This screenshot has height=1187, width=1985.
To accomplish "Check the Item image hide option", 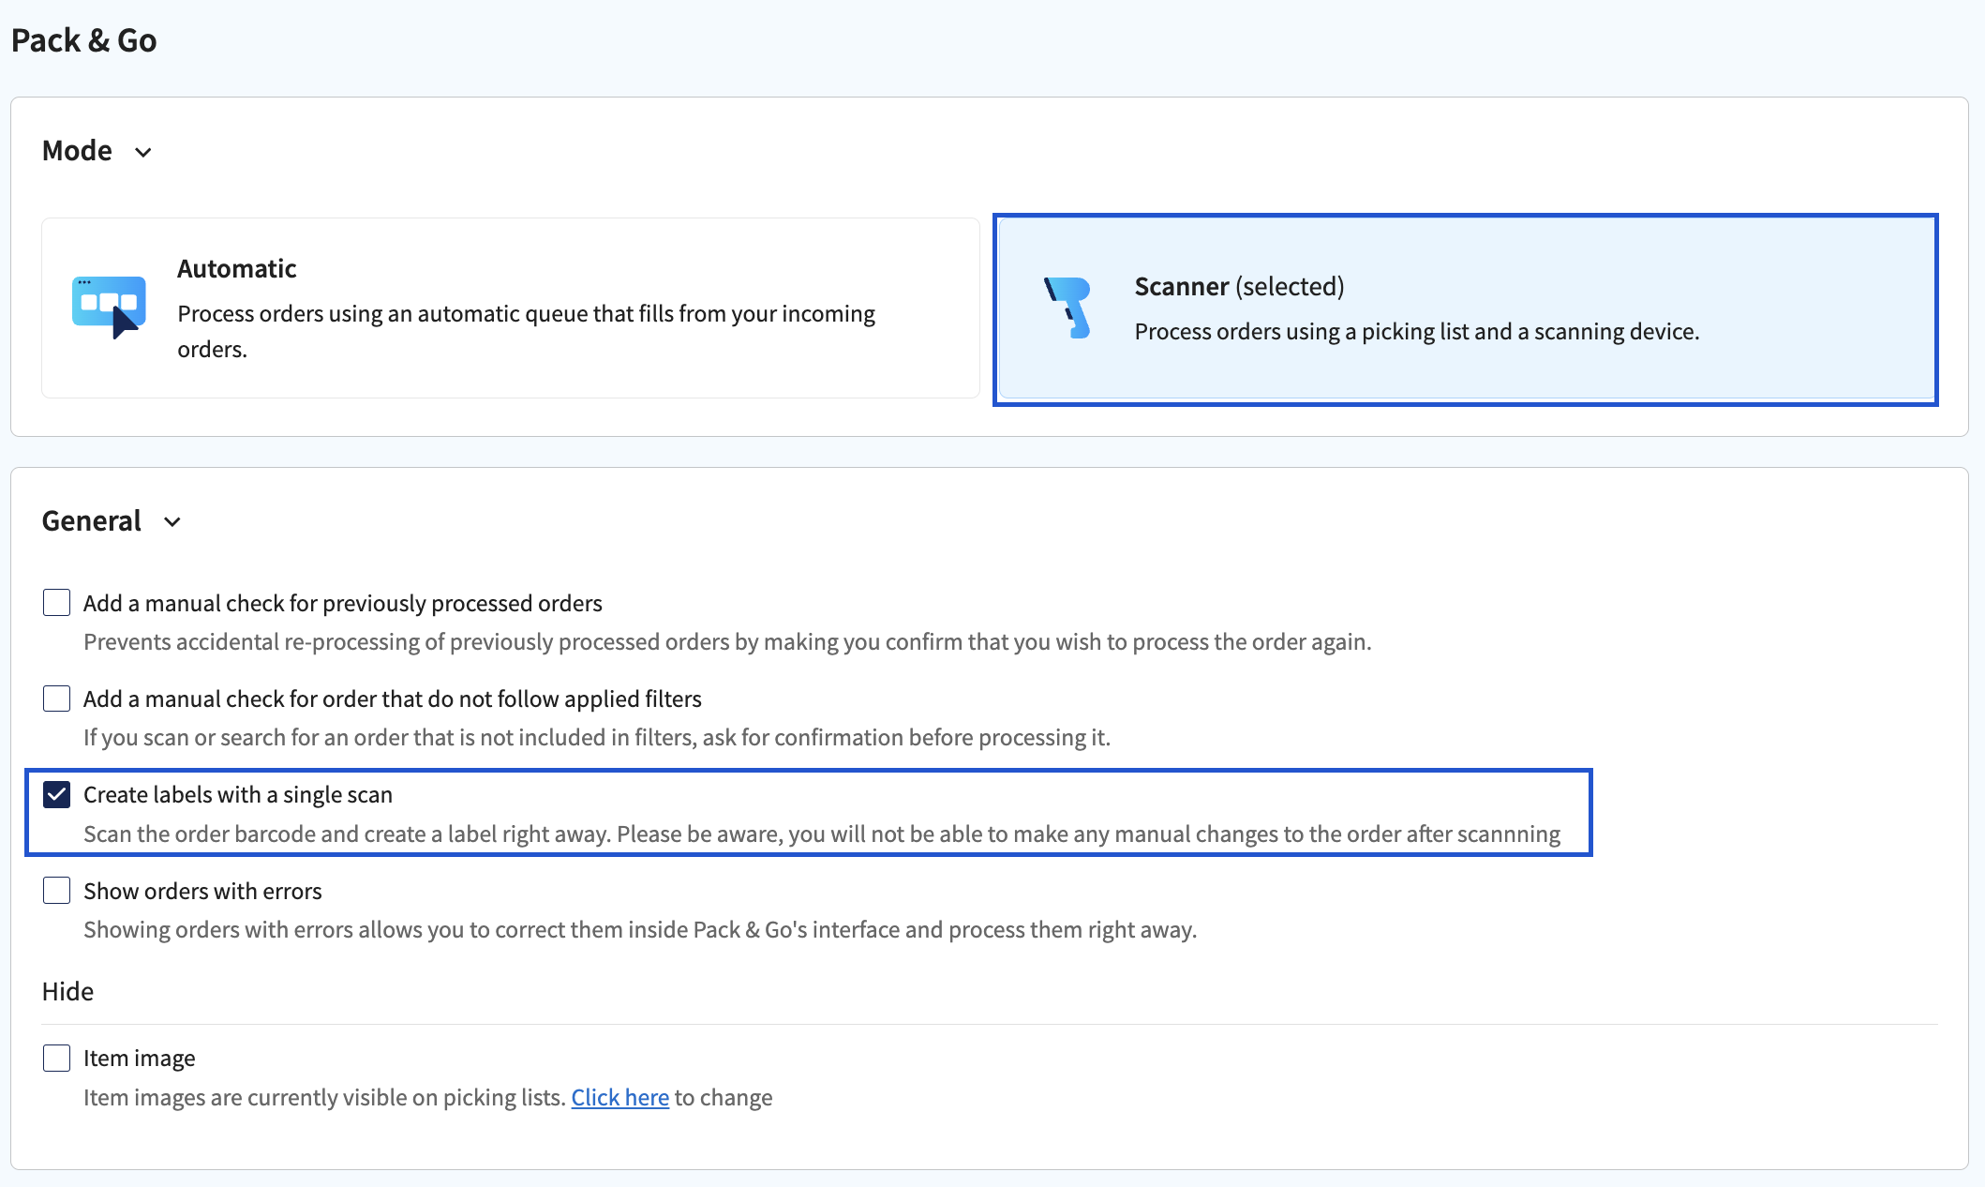I will click(57, 1059).
